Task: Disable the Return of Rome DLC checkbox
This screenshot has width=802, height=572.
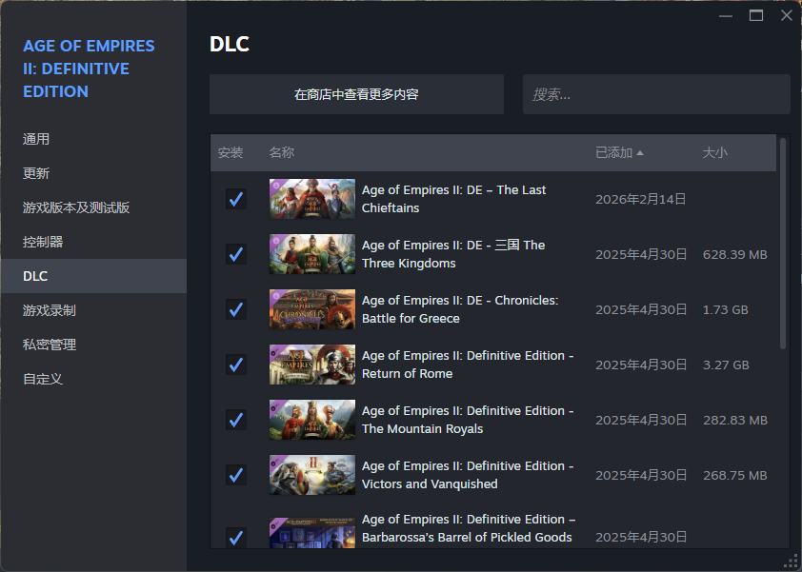Action: [x=235, y=365]
